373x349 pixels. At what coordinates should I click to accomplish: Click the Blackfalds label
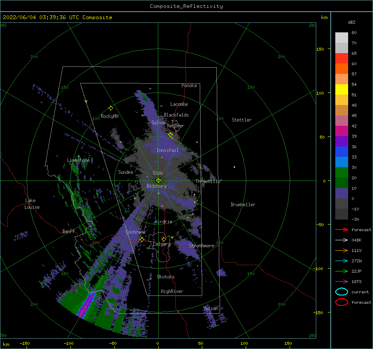pos(176,115)
